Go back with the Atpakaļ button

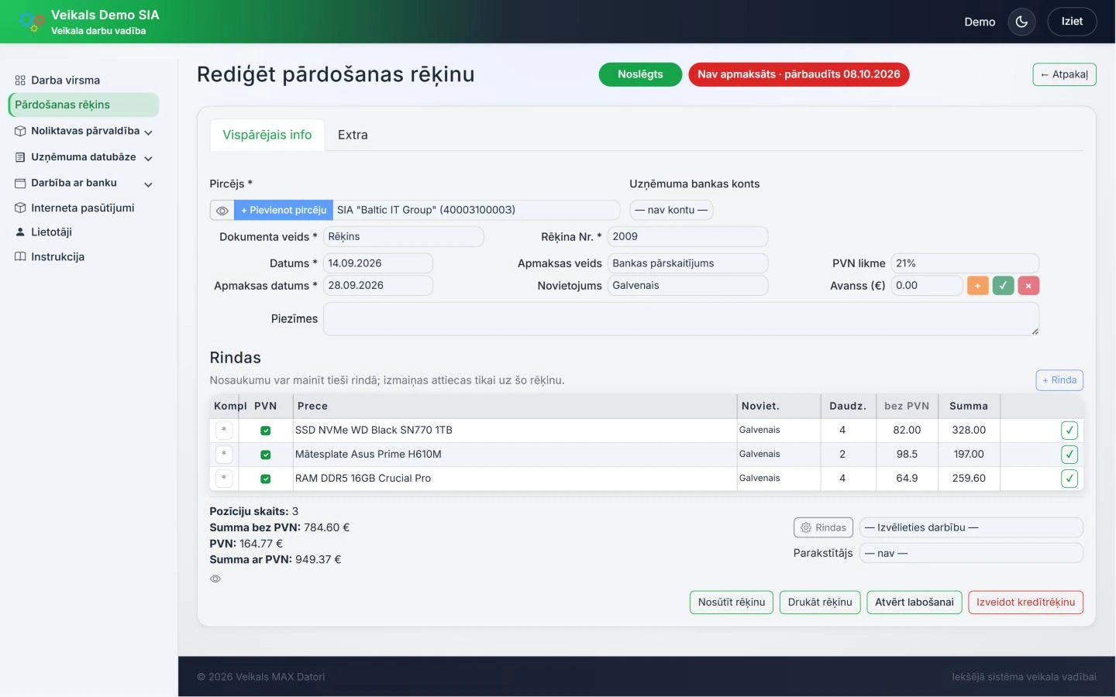1065,74
